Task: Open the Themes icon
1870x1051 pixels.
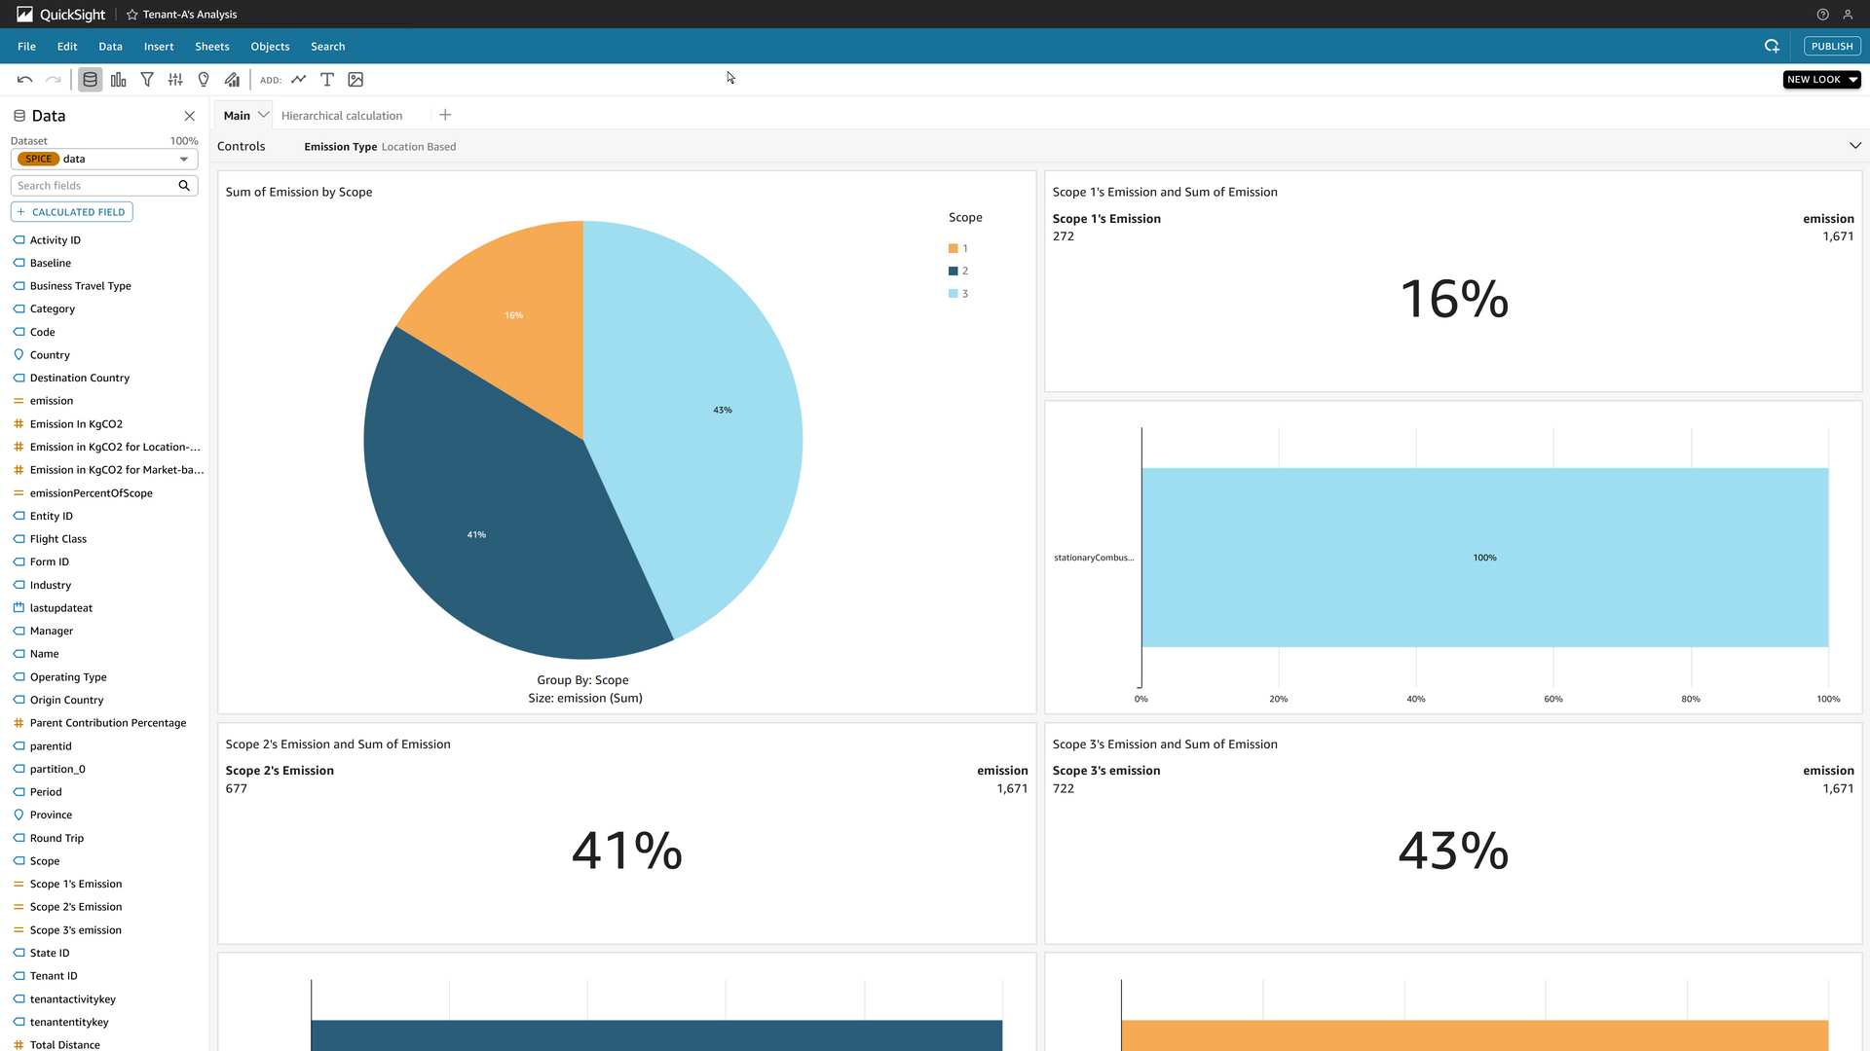Action: (x=232, y=80)
